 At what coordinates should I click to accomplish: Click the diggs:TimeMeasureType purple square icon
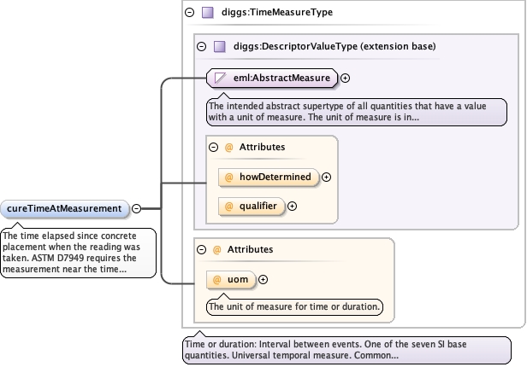[x=207, y=13]
